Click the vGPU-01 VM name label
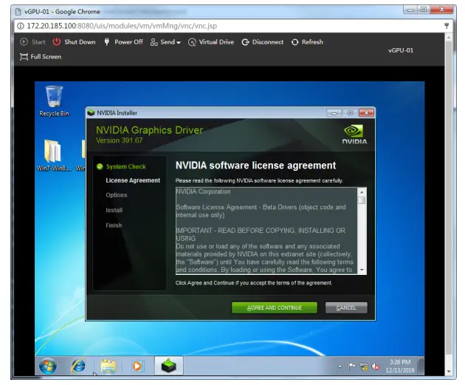465x385 pixels. [x=401, y=50]
